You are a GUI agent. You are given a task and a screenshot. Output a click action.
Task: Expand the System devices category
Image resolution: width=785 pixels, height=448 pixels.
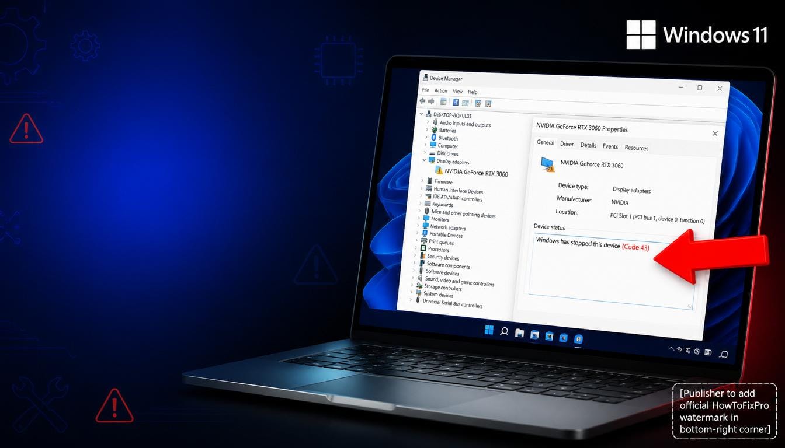click(x=412, y=293)
